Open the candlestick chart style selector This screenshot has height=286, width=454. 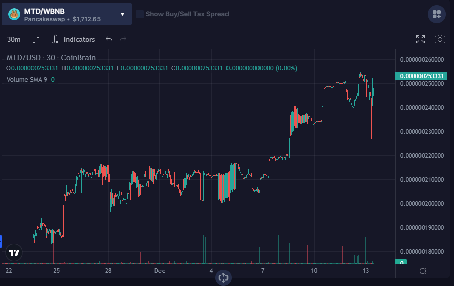click(x=36, y=39)
